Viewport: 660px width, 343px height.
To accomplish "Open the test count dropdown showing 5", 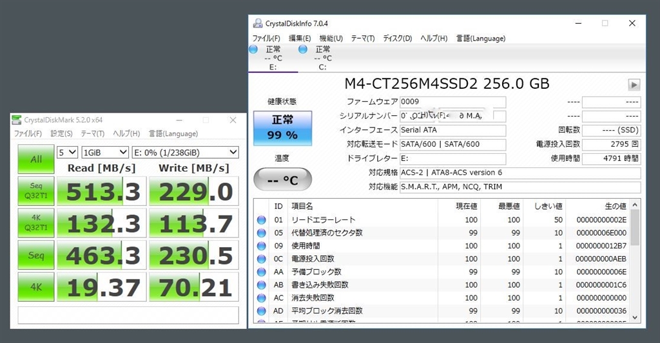I will 67,152.
